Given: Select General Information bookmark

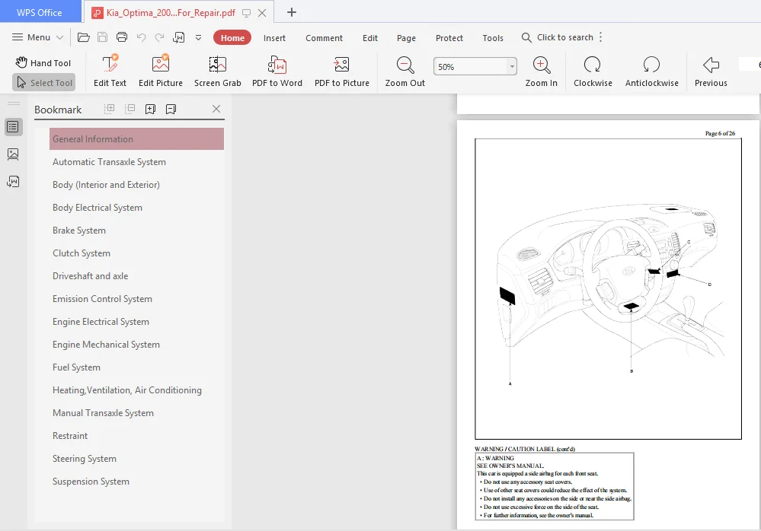Looking at the screenshot, I should pyautogui.click(x=136, y=139).
